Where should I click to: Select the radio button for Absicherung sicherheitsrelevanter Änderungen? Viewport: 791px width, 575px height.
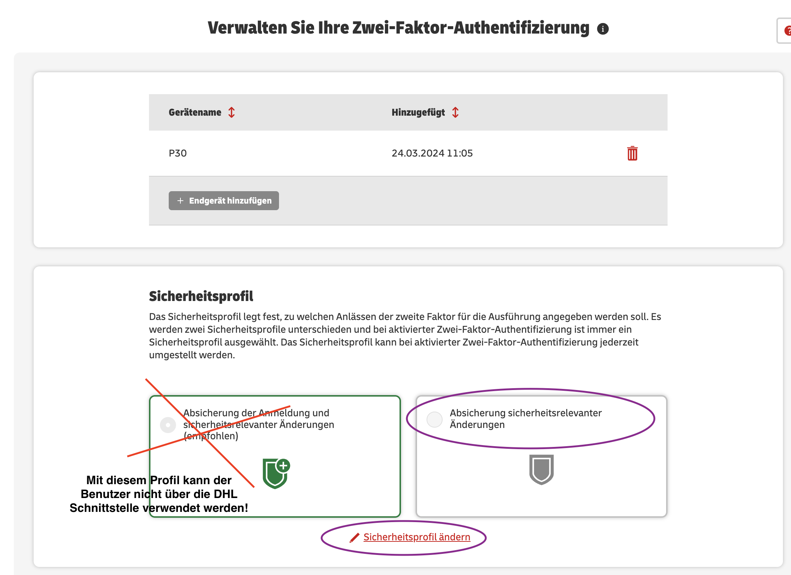click(434, 417)
